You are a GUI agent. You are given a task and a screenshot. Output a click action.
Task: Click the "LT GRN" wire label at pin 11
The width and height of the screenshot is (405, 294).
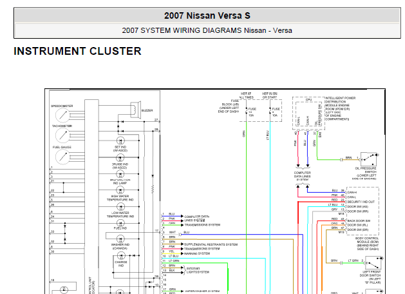tap(174, 260)
